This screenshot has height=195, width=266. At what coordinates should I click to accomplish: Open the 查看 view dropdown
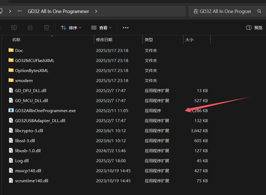[101, 28]
